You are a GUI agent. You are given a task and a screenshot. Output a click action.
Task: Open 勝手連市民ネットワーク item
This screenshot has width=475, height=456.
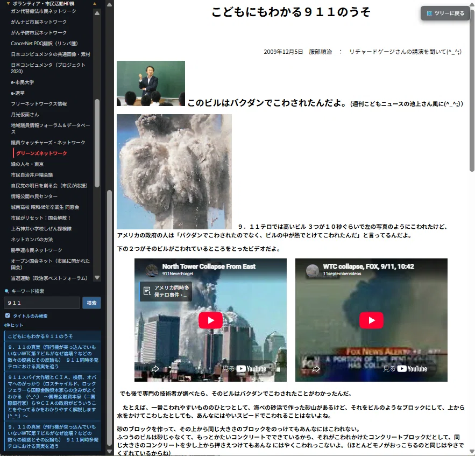pyautogui.click(x=37, y=250)
